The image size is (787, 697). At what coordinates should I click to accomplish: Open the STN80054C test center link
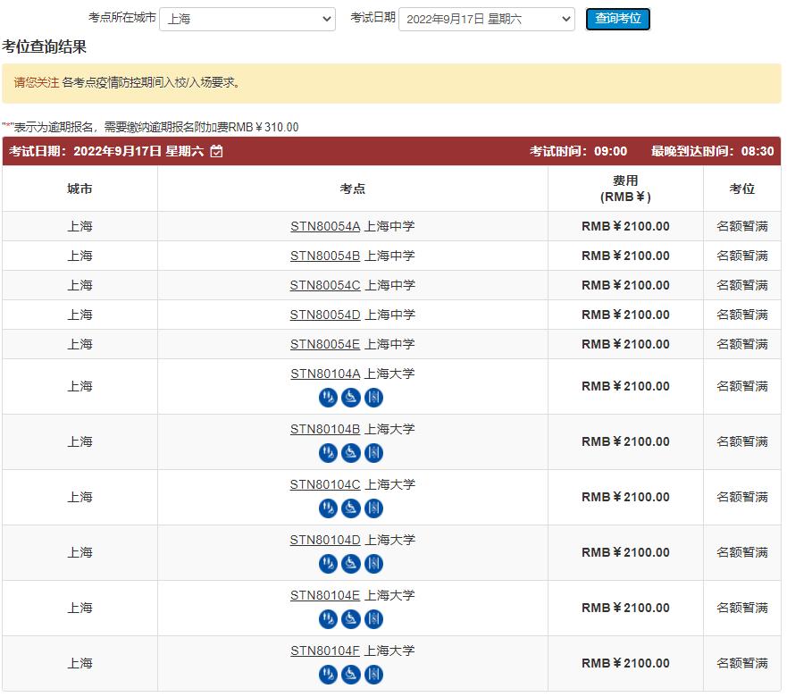pyautogui.click(x=325, y=285)
